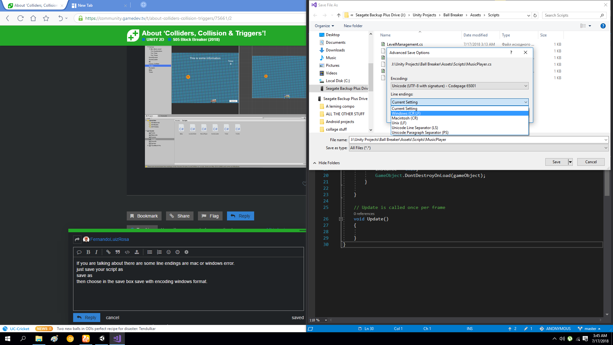Add numbered list in reply editor
Image resolution: width=613 pixels, height=345 pixels.
point(159,252)
